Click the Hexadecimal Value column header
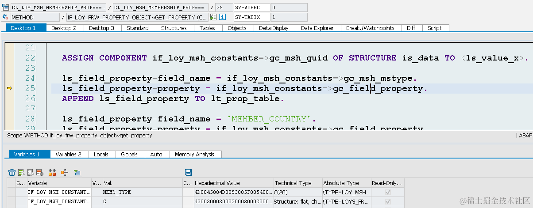Image resolution: width=533 pixels, height=208 pixels. tap(233, 183)
